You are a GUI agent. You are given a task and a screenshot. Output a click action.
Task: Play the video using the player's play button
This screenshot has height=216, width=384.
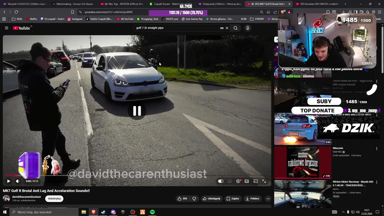point(8,181)
